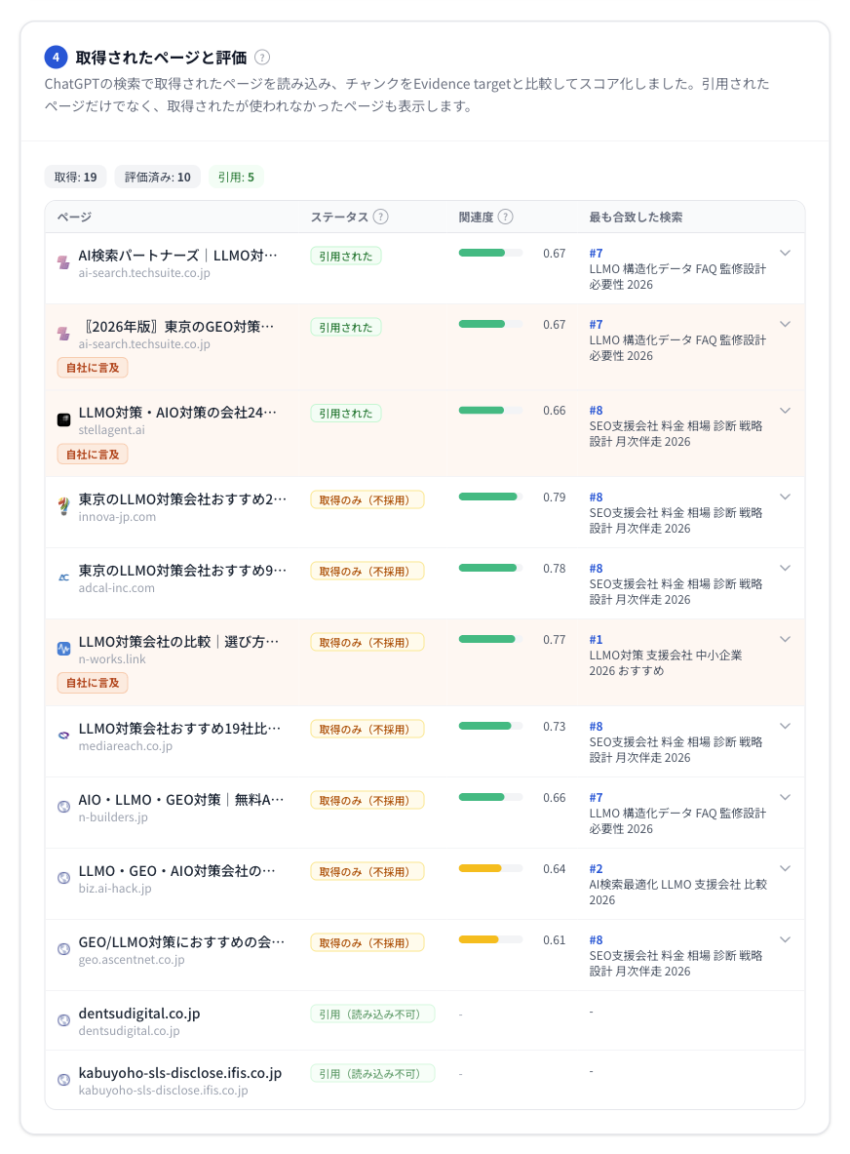Image resolution: width=850 pixels, height=1154 pixels.
Task: Expand the AI検索パートナーズ row chevron
Action: pyautogui.click(x=786, y=254)
